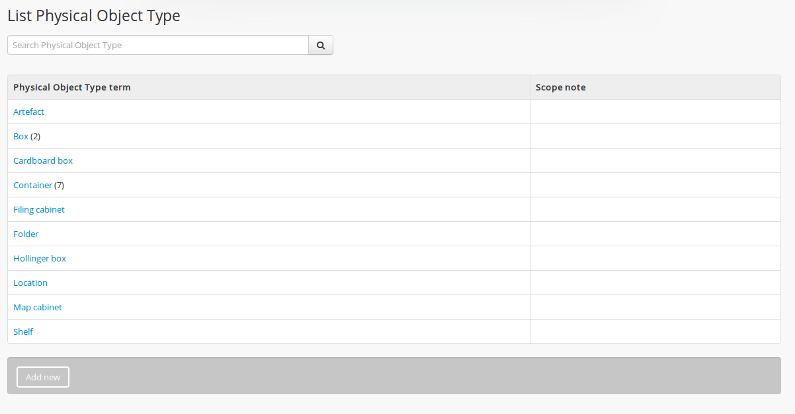795x414 pixels.
Task: Go to the Hollinger box term
Action: pyautogui.click(x=40, y=259)
